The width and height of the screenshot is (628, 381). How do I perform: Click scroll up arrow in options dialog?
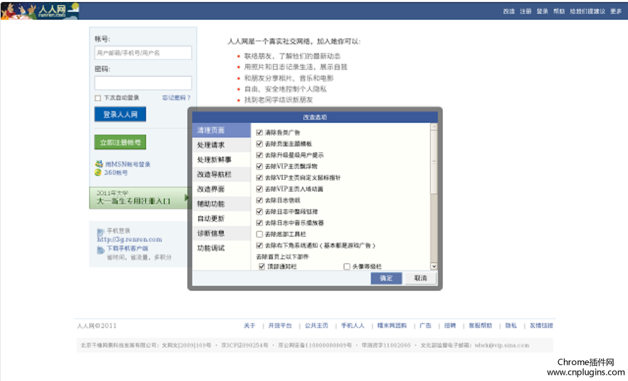point(434,127)
